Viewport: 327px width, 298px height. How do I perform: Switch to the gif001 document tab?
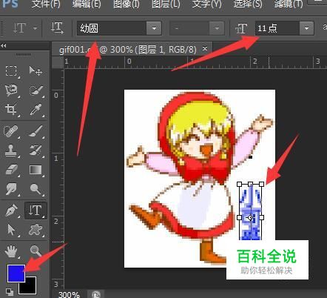(x=128, y=50)
